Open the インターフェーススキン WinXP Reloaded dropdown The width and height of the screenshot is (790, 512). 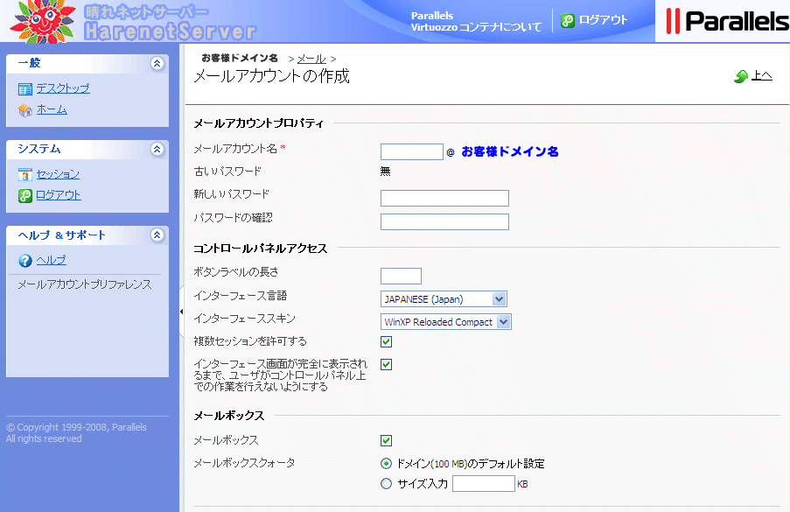tap(445, 321)
